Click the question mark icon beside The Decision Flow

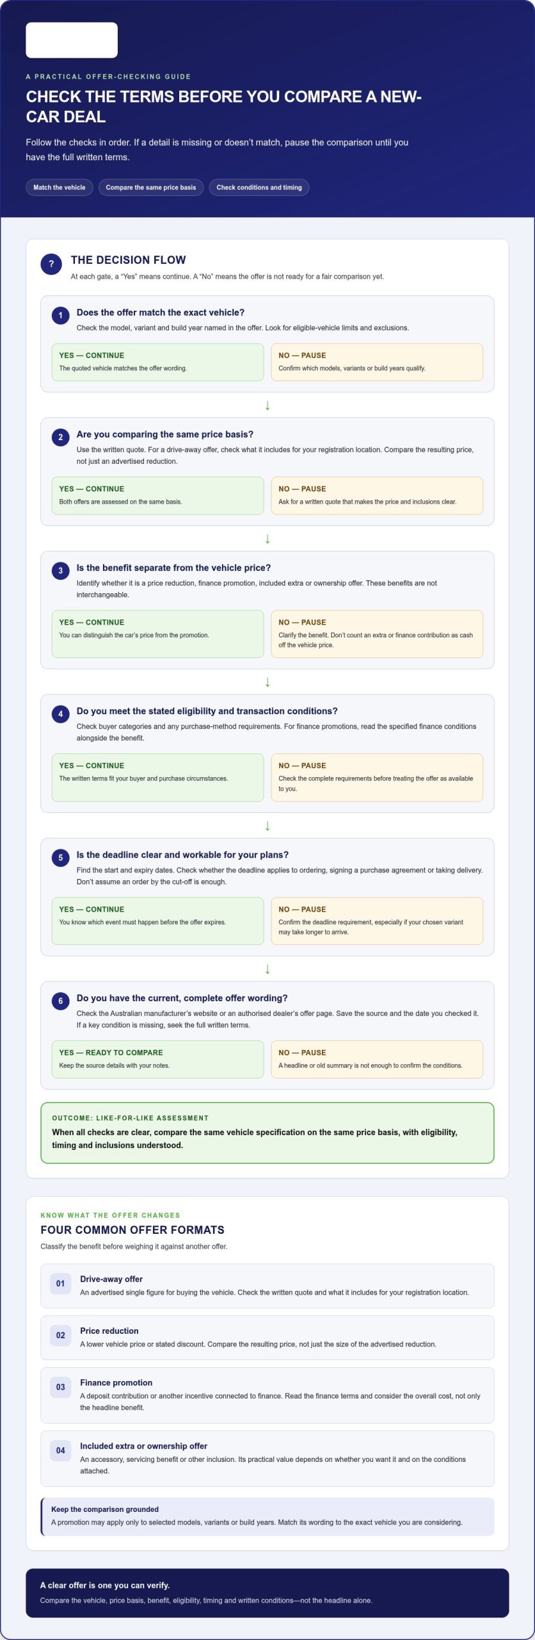51,264
